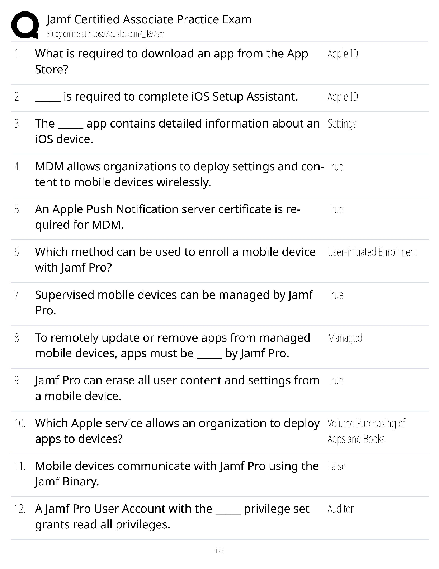Click the Managed answer text
439x569 pixels.
[345, 338]
